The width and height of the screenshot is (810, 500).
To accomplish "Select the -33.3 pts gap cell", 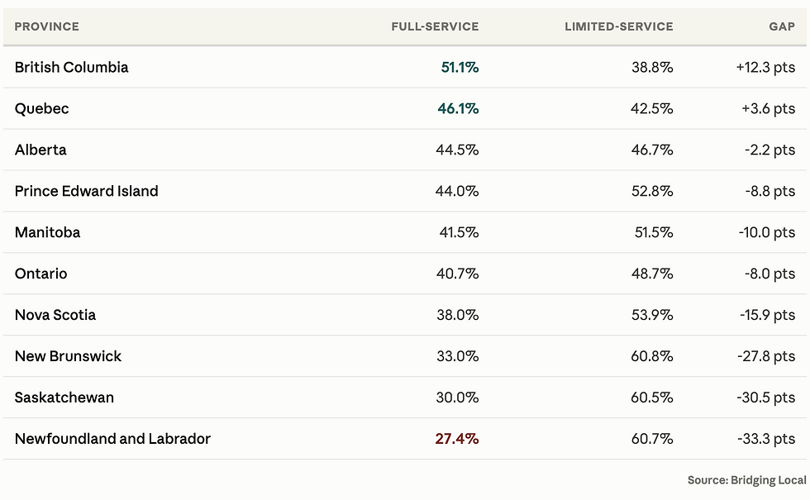I will (x=766, y=439).
